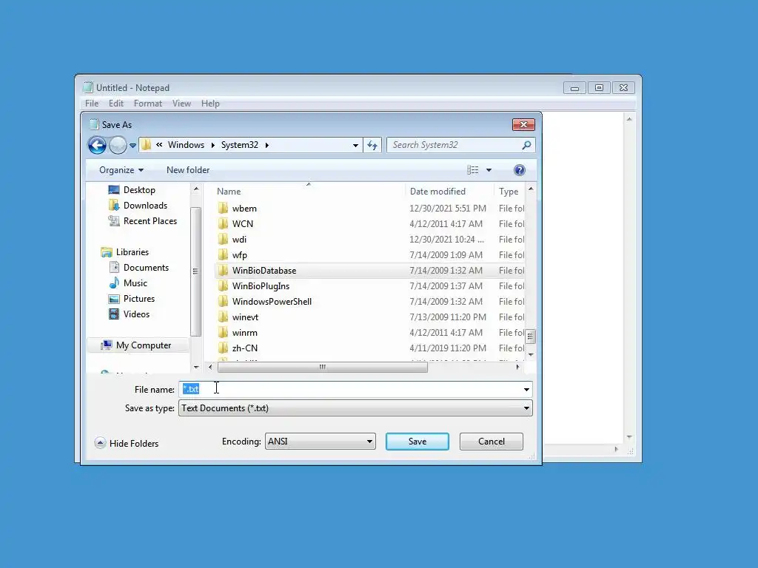Expand arrow after System32 breadcrumb
The width and height of the screenshot is (758, 568).
[266, 145]
